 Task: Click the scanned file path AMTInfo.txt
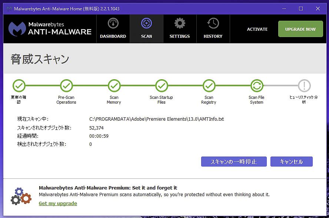pyautogui.click(x=156, y=119)
